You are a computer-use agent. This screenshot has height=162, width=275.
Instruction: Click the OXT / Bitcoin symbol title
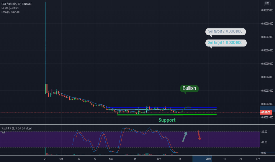tap(17, 4)
